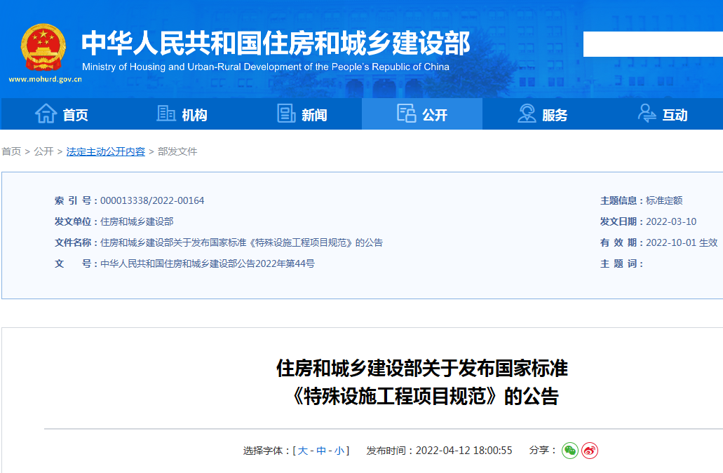The height and width of the screenshot is (473, 723).
Task: Click the ministry Chinese title in header
Action: click(x=276, y=43)
